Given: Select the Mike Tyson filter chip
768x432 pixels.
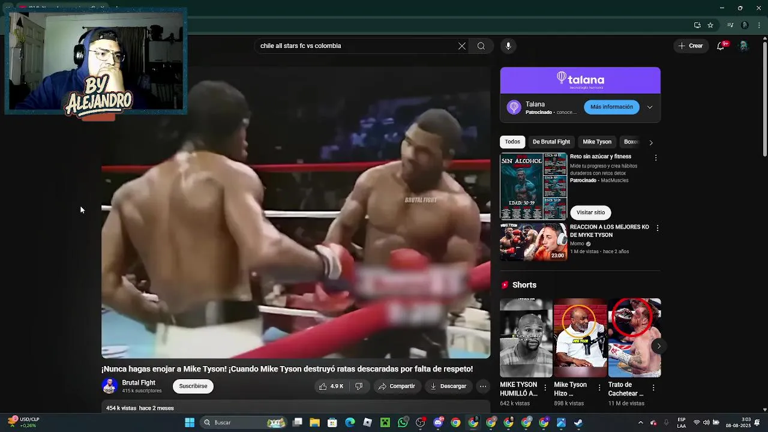Looking at the screenshot, I should tap(597, 142).
